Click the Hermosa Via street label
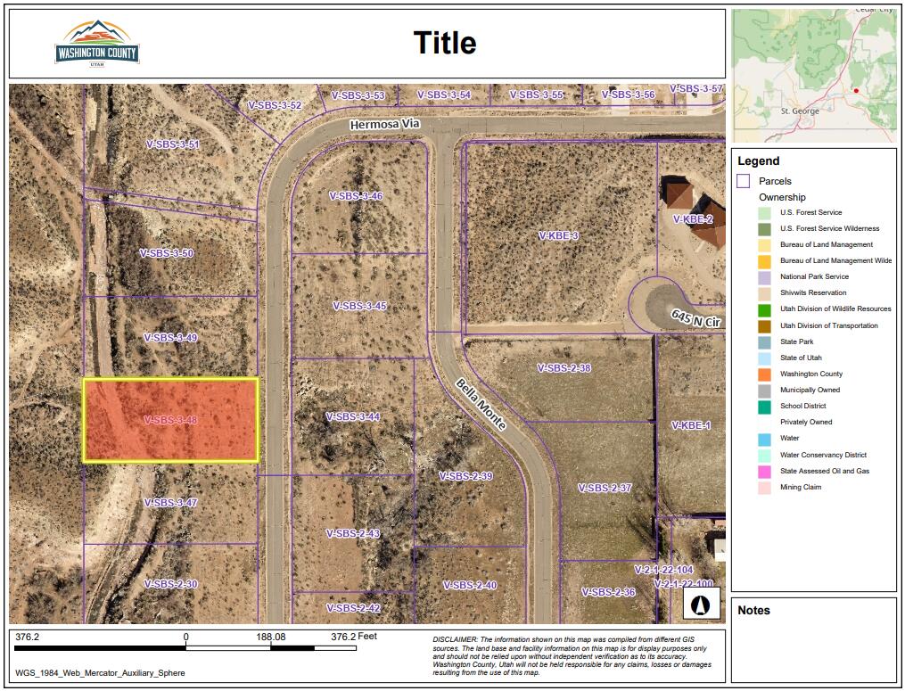 (x=384, y=126)
